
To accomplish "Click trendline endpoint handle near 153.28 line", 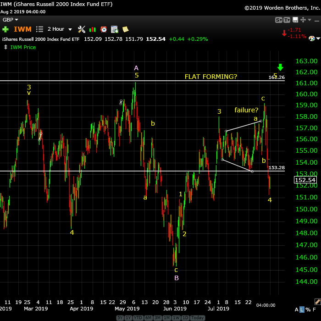I will pyautogui.click(x=252, y=172).
